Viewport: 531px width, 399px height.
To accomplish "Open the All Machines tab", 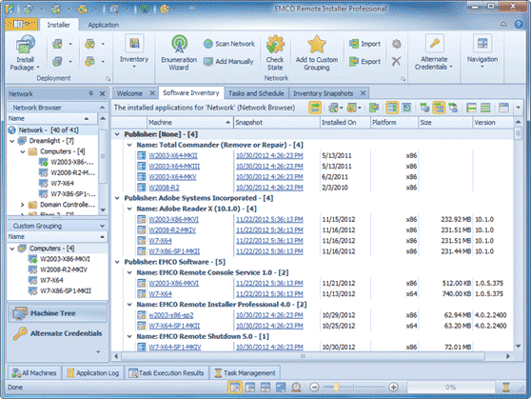I will click(x=34, y=373).
